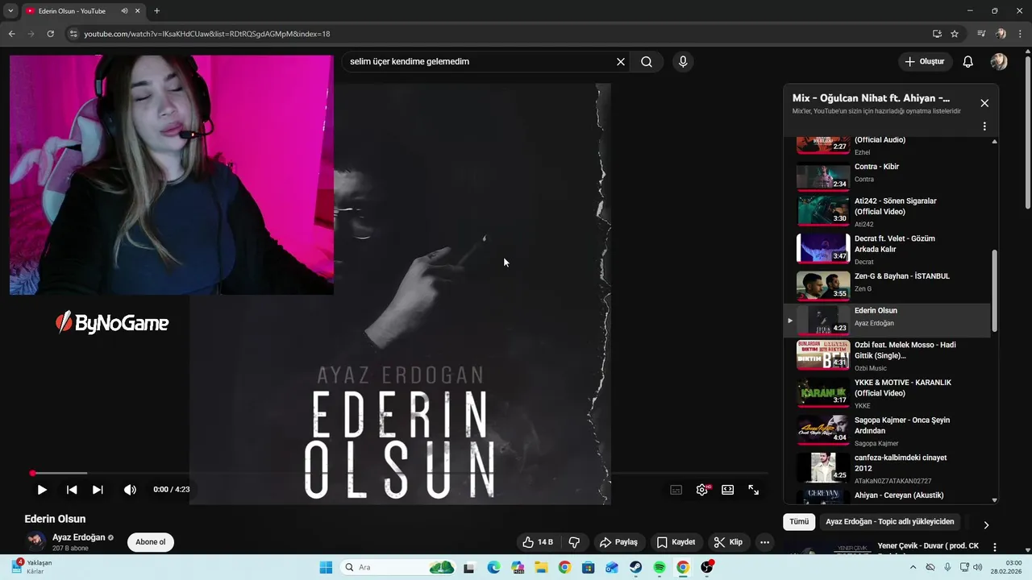Save video with Kaydet button
This screenshot has height=580, width=1032.
pyautogui.click(x=676, y=542)
